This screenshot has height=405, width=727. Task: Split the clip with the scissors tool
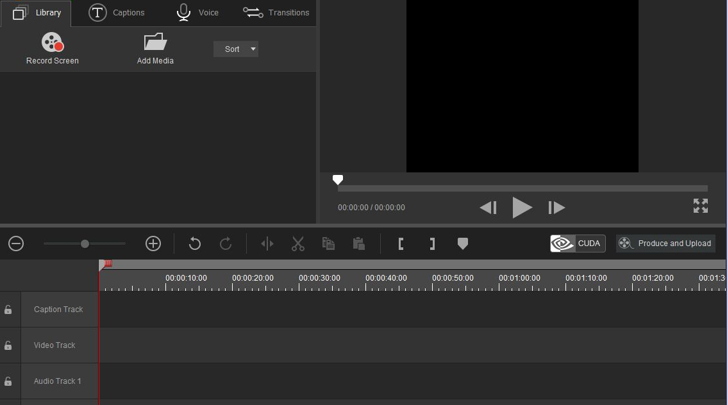(297, 244)
